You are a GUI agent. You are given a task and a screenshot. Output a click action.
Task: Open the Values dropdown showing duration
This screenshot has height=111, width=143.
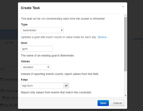(35, 67)
